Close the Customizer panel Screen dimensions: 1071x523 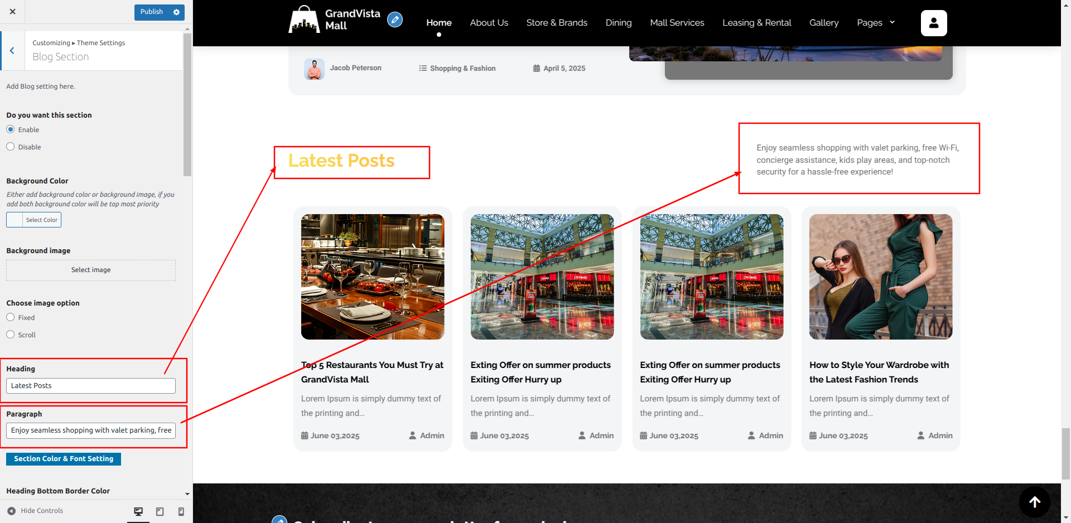pyautogui.click(x=13, y=12)
